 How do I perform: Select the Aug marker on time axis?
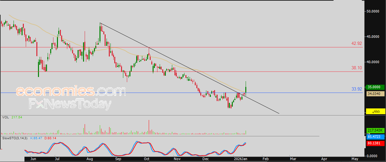tap(90, 158)
